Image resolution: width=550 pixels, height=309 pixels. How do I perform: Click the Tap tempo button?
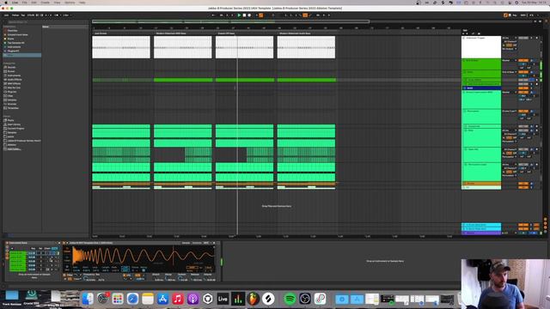tap(23, 15)
